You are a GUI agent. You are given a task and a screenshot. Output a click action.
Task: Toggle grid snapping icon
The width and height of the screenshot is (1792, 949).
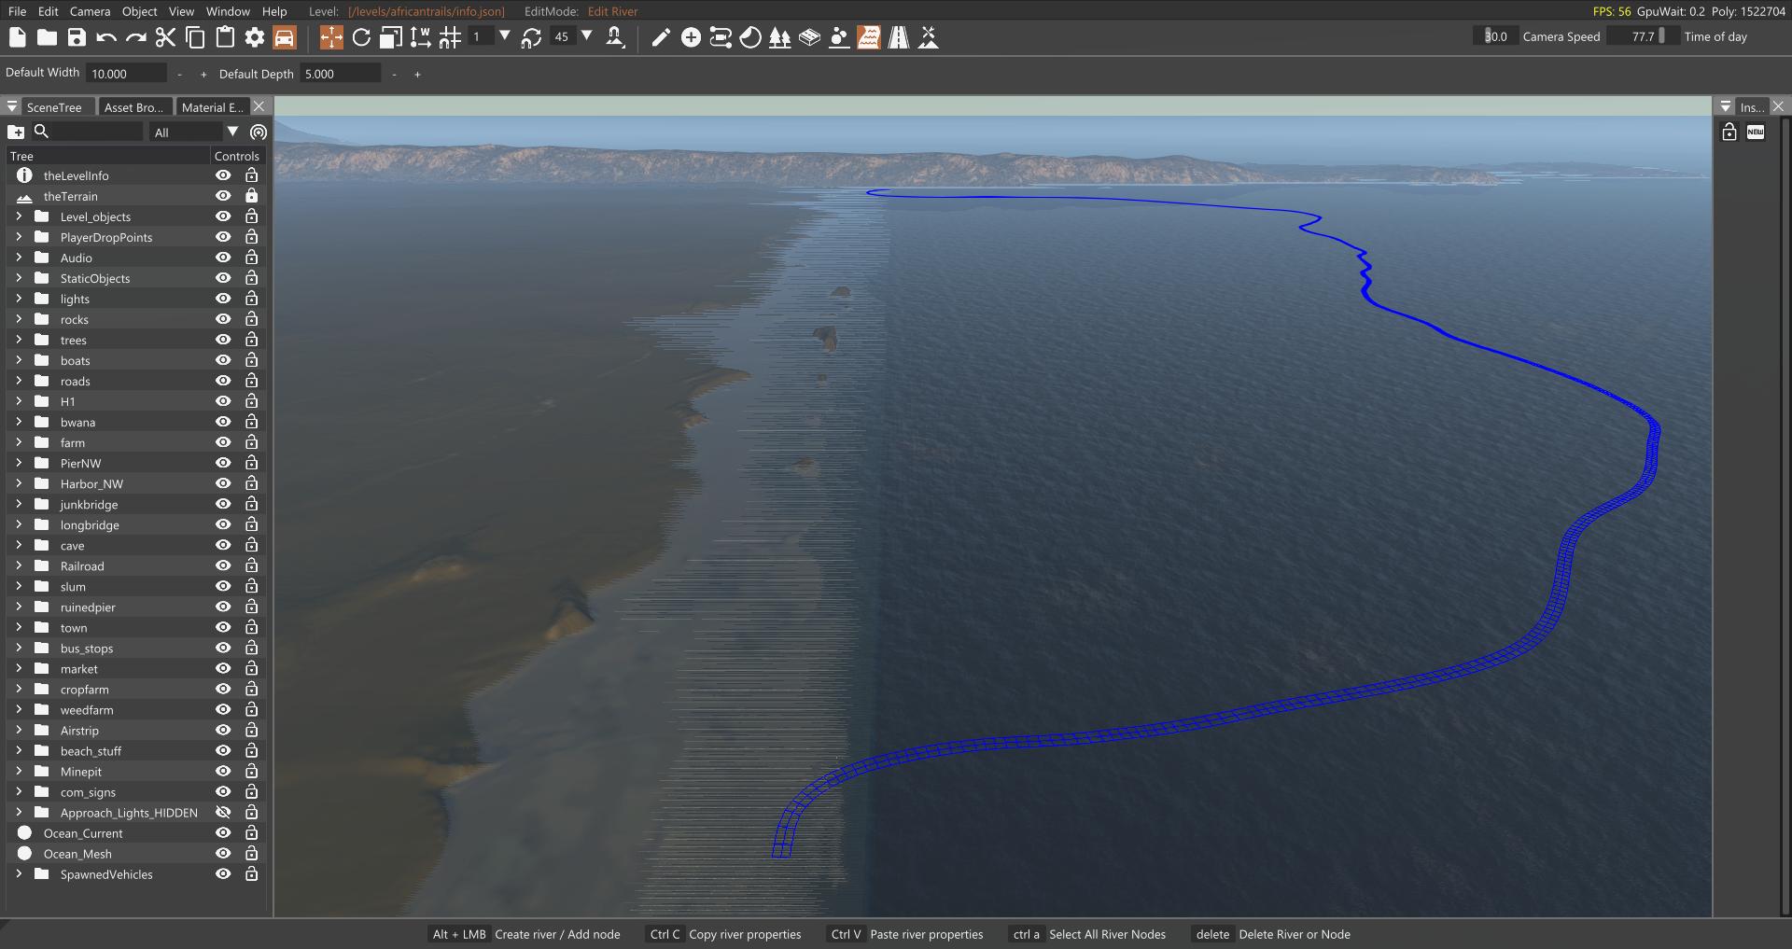[x=450, y=37]
